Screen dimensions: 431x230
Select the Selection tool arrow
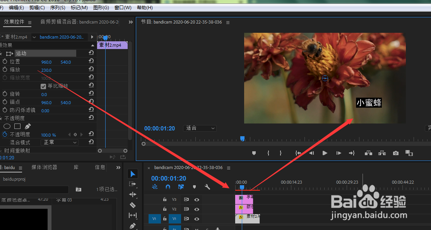pos(133,174)
